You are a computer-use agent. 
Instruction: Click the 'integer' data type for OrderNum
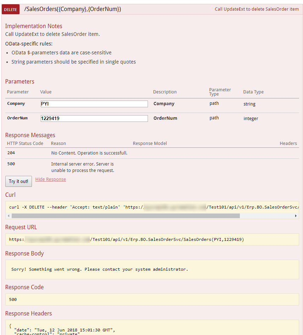coord(251,119)
